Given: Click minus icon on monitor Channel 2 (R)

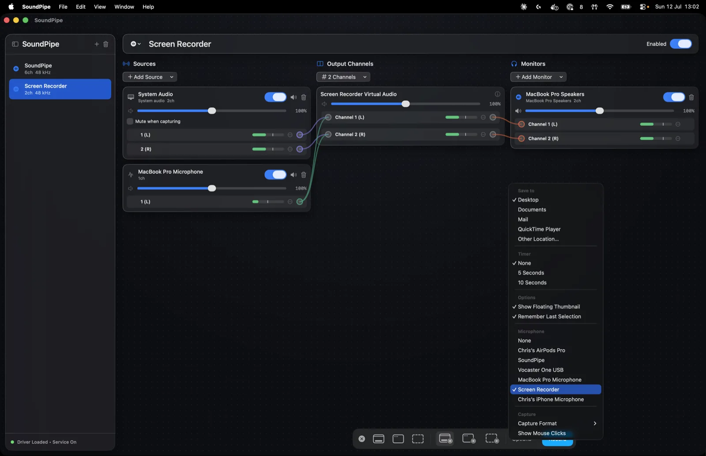Looking at the screenshot, I should [678, 138].
